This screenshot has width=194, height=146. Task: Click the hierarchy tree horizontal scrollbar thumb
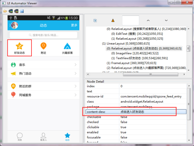(150, 74)
